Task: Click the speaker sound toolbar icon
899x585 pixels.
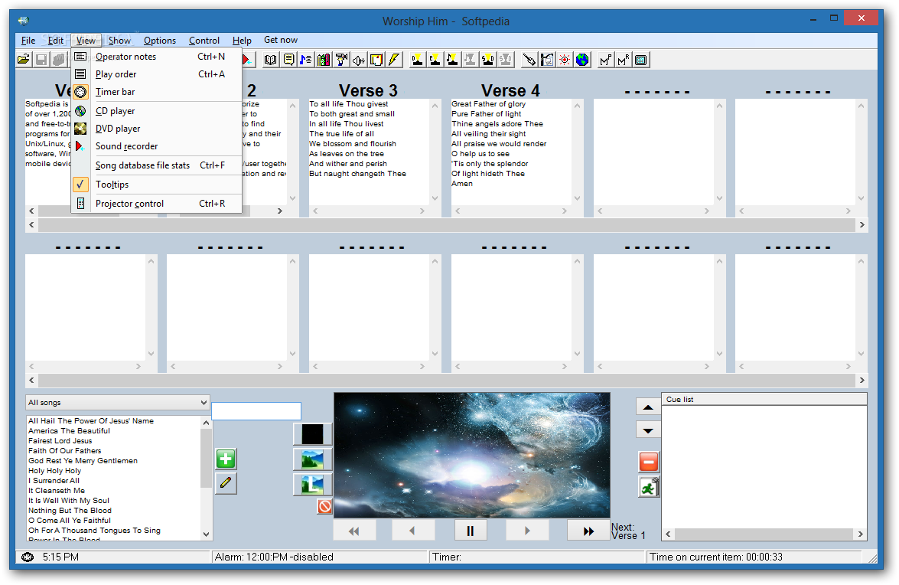Action: pos(359,60)
